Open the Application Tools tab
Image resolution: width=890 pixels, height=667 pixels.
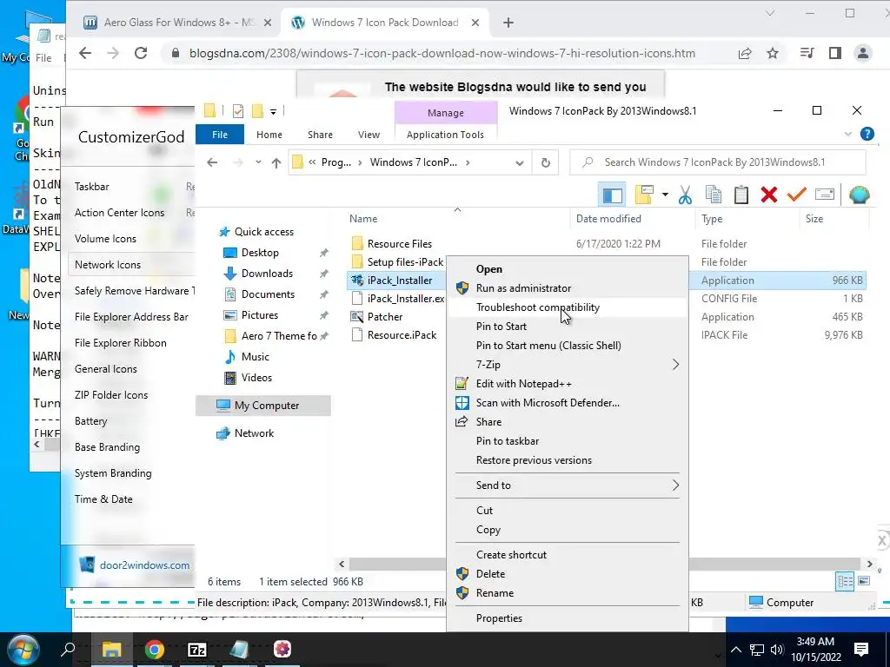[x=445, y=135]
